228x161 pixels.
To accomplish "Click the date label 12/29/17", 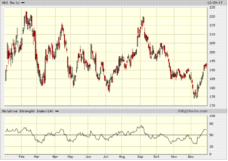I will click(x=215, y=3).
